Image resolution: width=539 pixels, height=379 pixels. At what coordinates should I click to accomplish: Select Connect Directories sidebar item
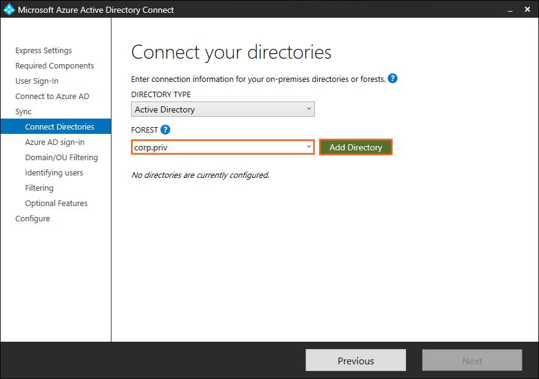tap(59, 127)
